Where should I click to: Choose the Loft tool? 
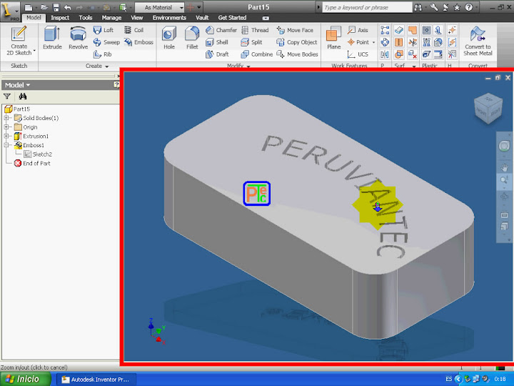(x=103, y=30)
